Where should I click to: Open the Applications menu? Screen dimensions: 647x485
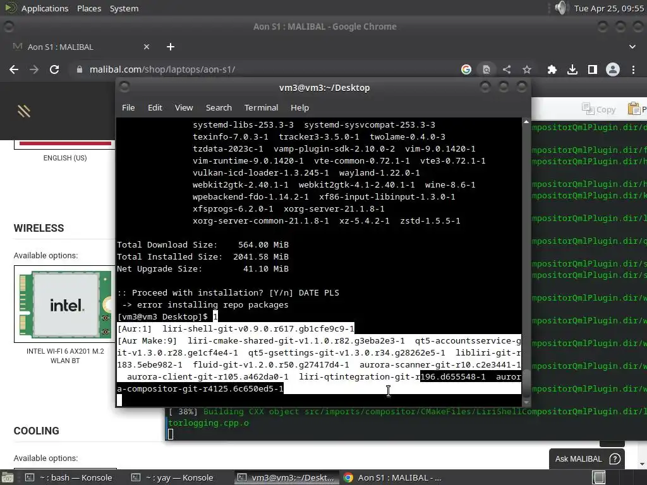pos(45,8)
